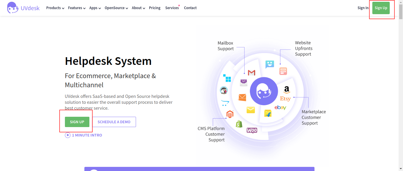Open the Pricing page
The image size is (403, 171).
click(x=155, y=8)
